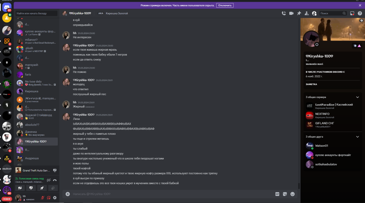Start a video call from the header

pos(291,13)
